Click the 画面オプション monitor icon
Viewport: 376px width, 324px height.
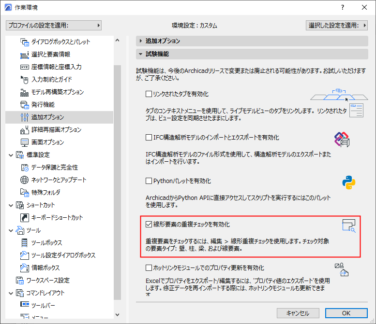pos(25,142)
